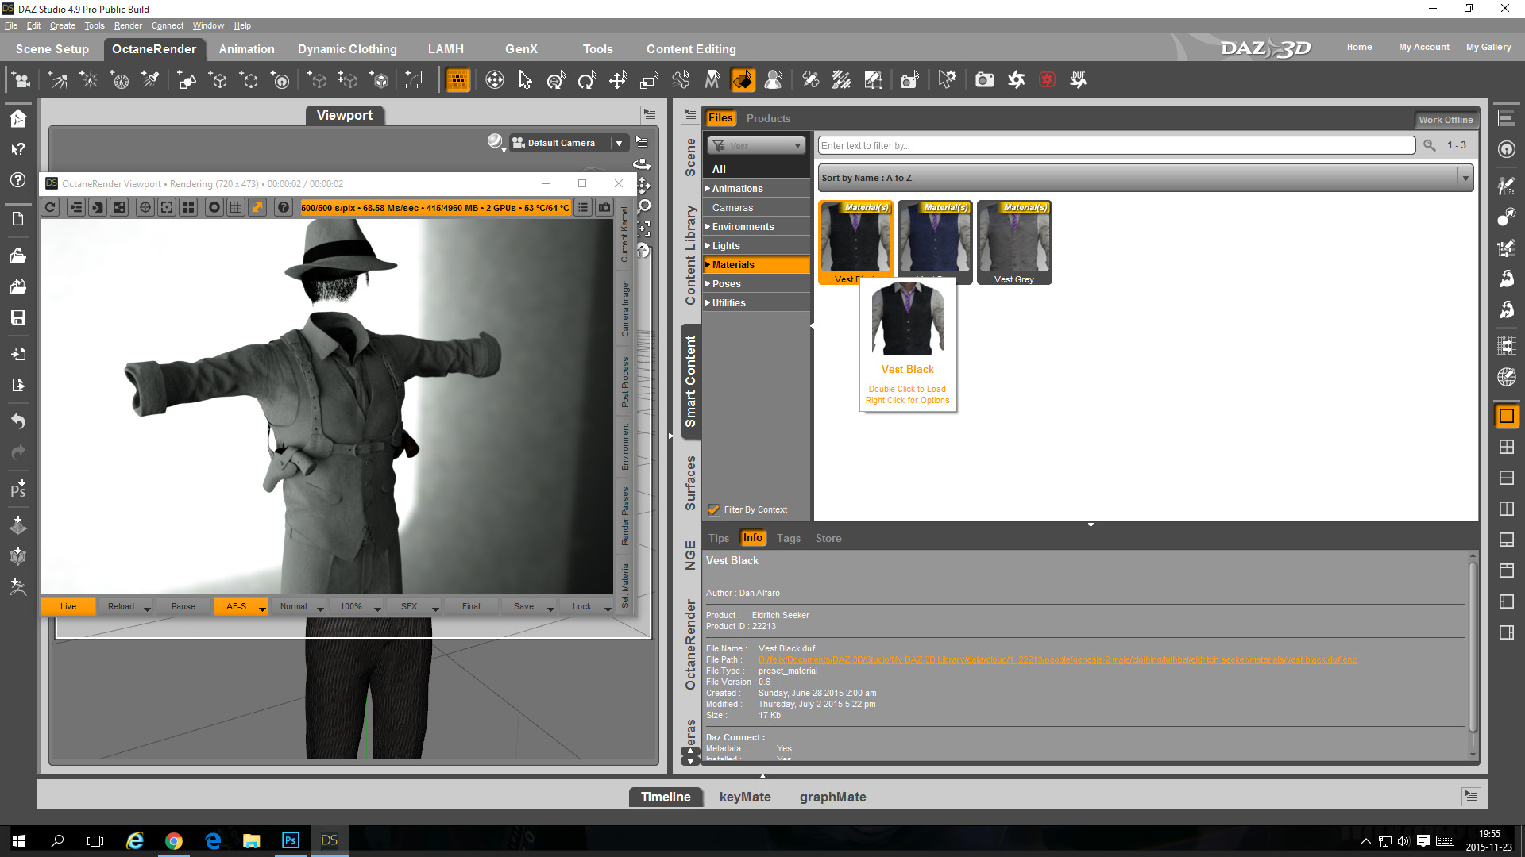Open OctaneRender viewport help icon

point(283,207)
